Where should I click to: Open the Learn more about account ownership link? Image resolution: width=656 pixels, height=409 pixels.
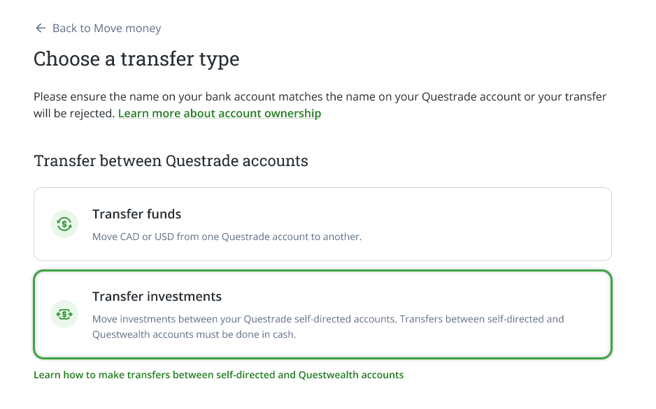tap(220, 113)
